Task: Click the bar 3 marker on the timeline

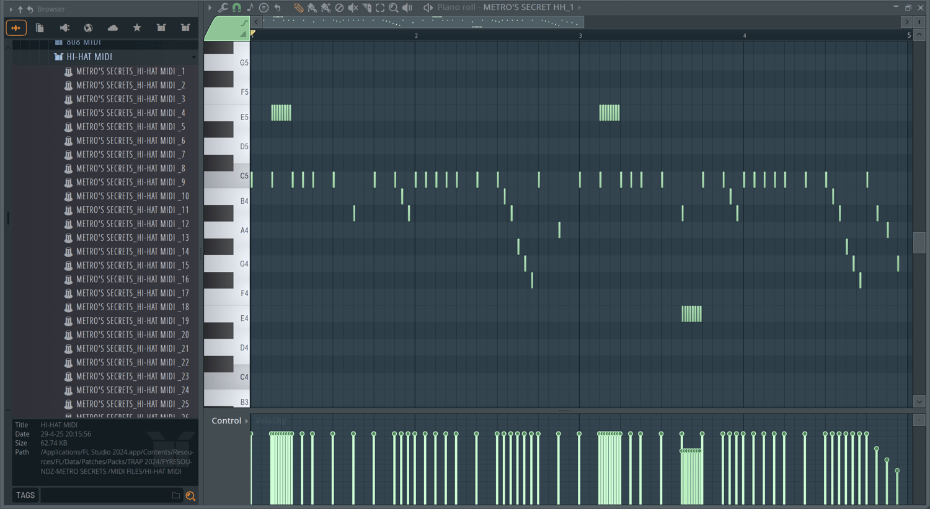Action: tap(580, 36)
